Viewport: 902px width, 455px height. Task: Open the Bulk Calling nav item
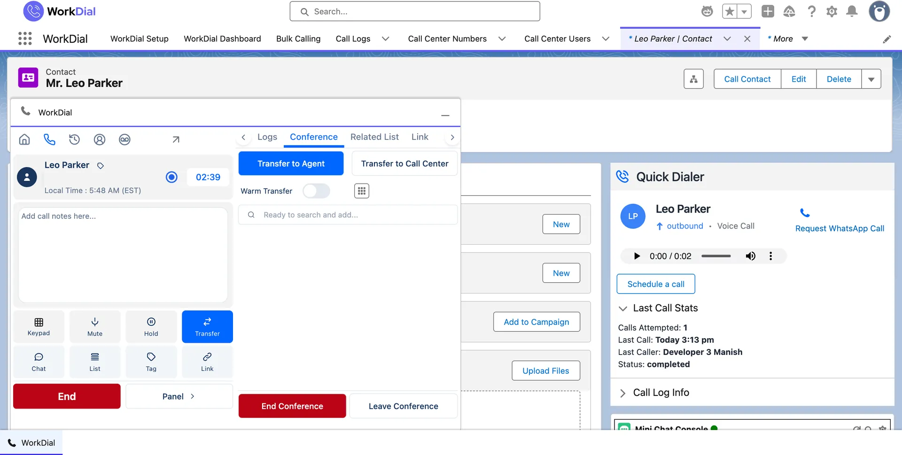coord(298,39)
